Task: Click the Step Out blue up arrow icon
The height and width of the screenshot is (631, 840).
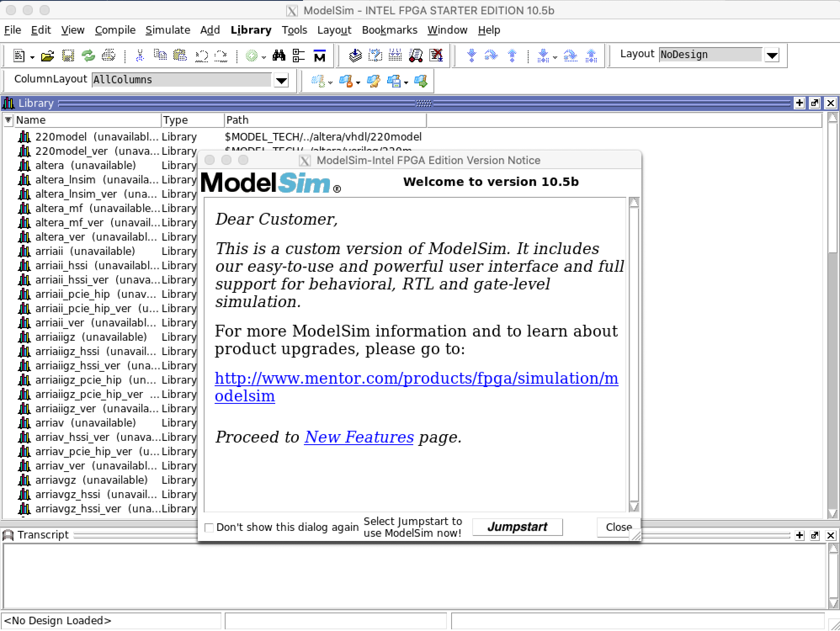Action: 512,56
